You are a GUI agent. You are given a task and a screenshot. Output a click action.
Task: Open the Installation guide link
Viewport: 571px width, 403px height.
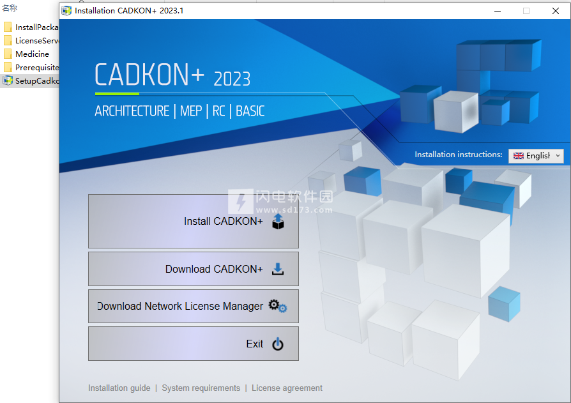coord(119,388)
